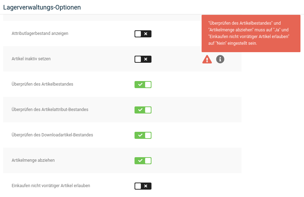This screenshot has height=197, width=304.
Task: Click the red warning tooltip message
Action: (x=251, y=33)
